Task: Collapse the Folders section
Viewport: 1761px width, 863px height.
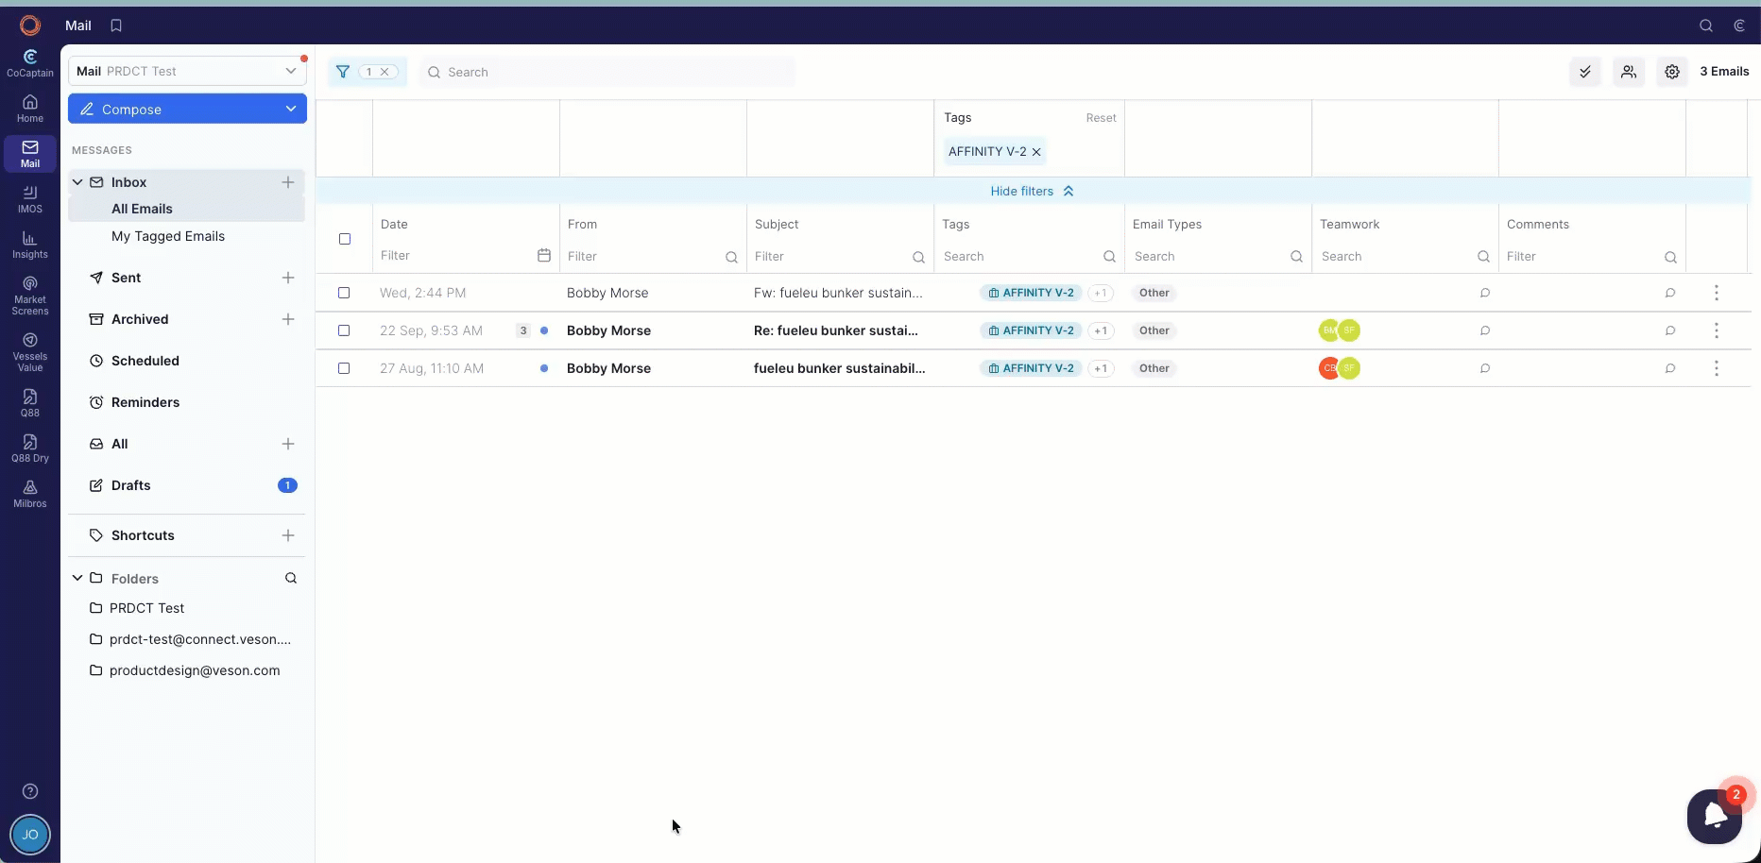Action: 77,578
